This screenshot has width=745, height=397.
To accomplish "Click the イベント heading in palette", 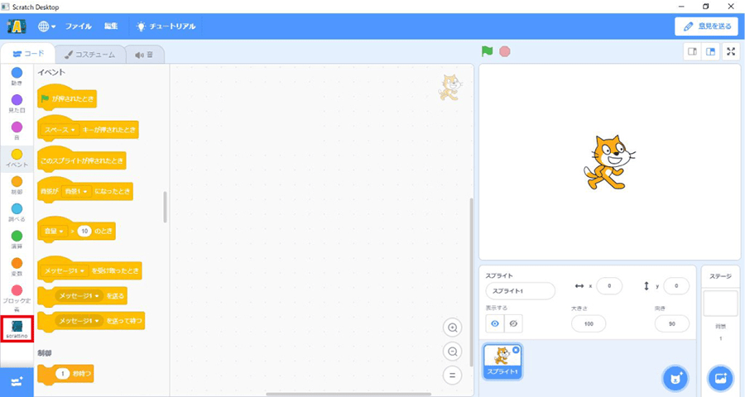I will coord(51,72).
